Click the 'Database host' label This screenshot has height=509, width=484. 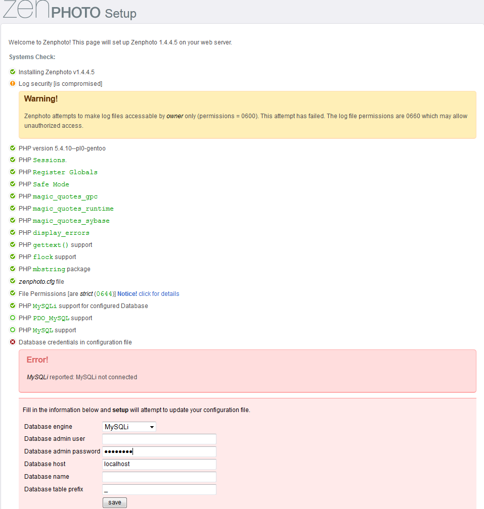[45, 464]
